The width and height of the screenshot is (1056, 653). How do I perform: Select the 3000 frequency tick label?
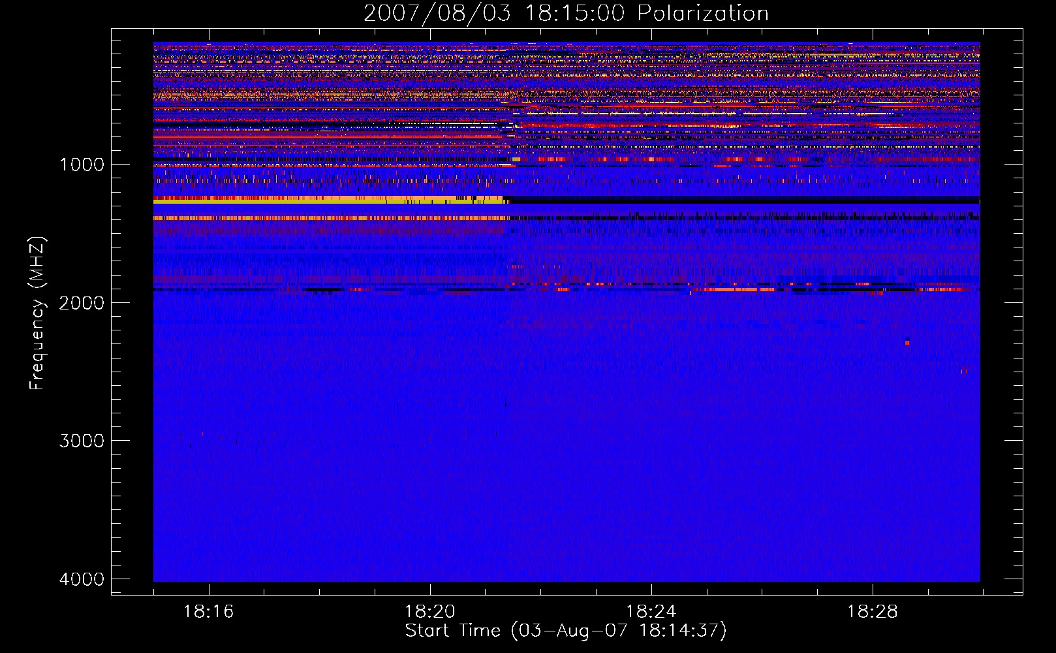coord(82,441)
